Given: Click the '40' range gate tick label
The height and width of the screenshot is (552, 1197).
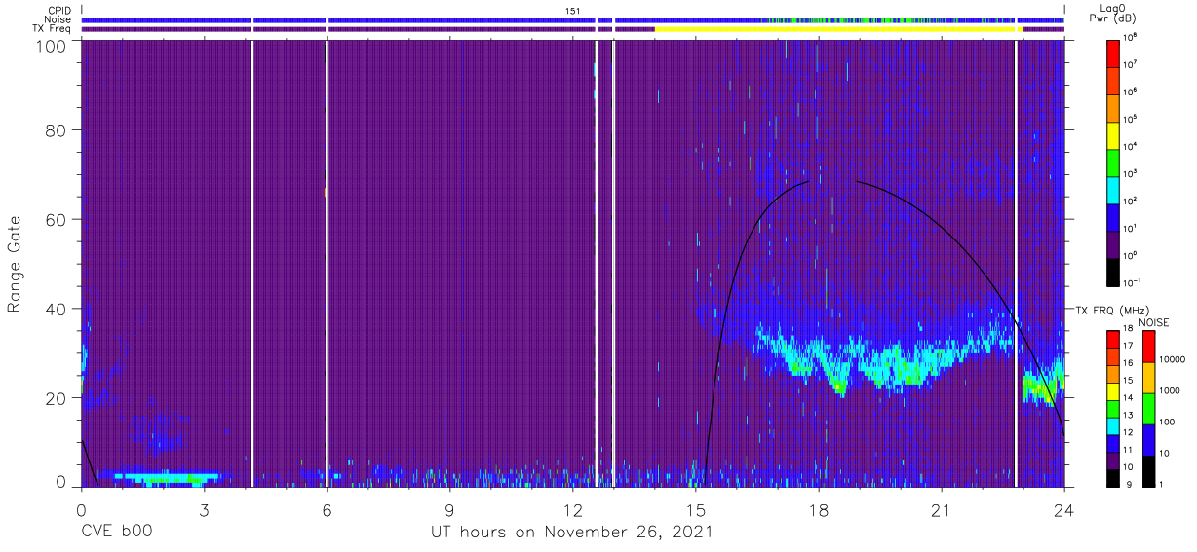Looking at the screenshot, I should click(x=57, y=309).
